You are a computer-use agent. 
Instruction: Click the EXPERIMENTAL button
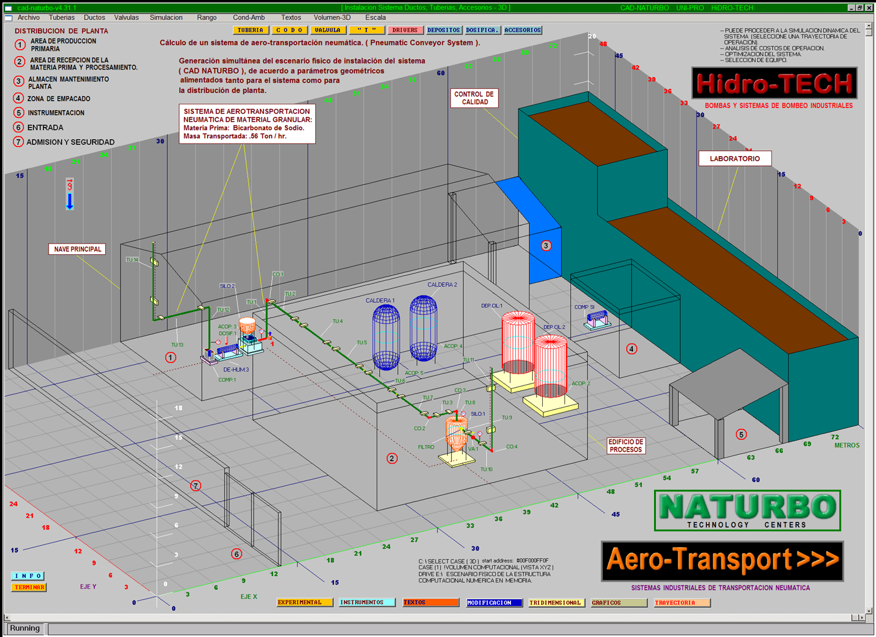coord(305,602)
